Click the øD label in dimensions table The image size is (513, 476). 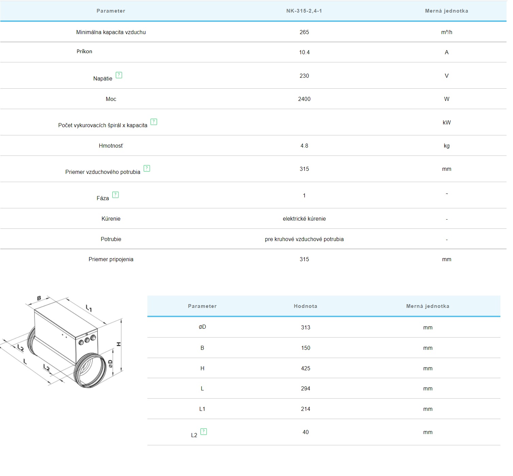click(202, 327)
